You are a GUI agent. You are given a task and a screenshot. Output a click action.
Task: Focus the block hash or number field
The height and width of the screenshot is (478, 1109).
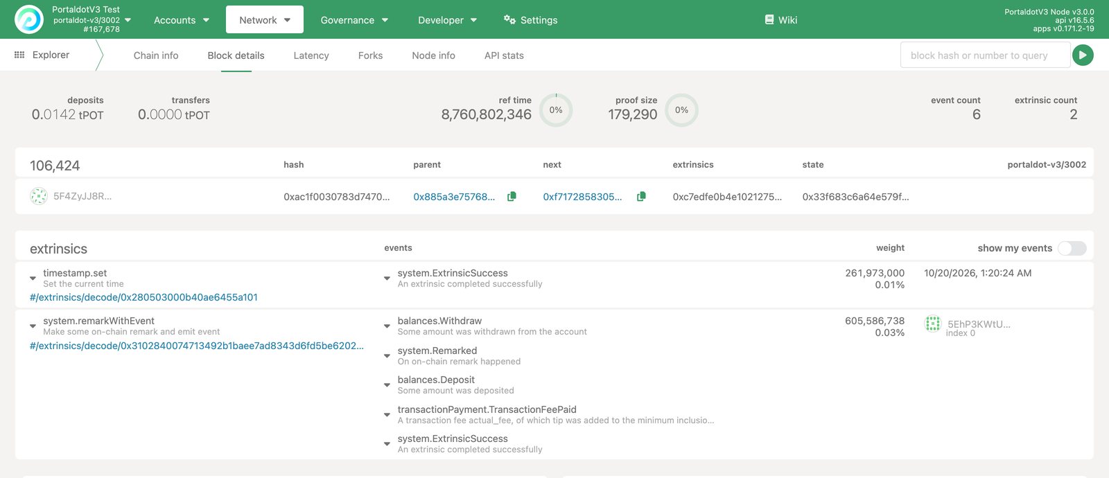(985, 55)
